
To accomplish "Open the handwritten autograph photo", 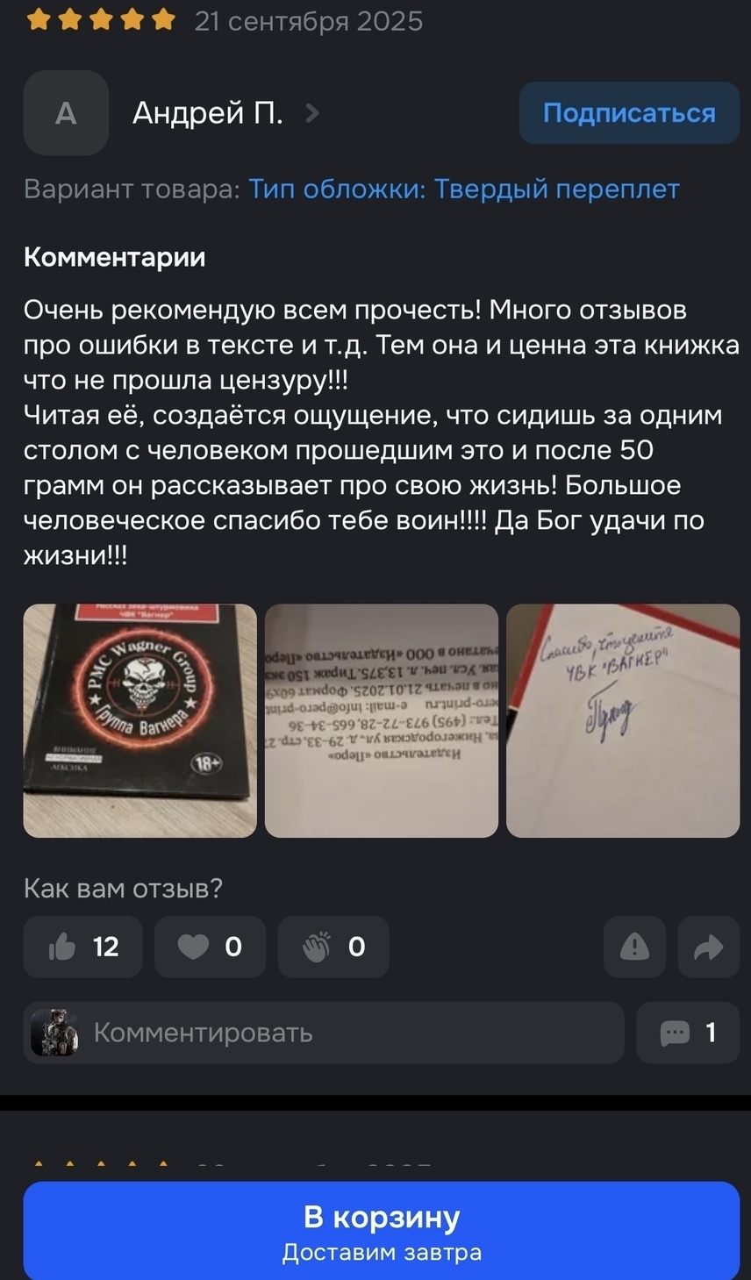I will [x=623, y=720].
